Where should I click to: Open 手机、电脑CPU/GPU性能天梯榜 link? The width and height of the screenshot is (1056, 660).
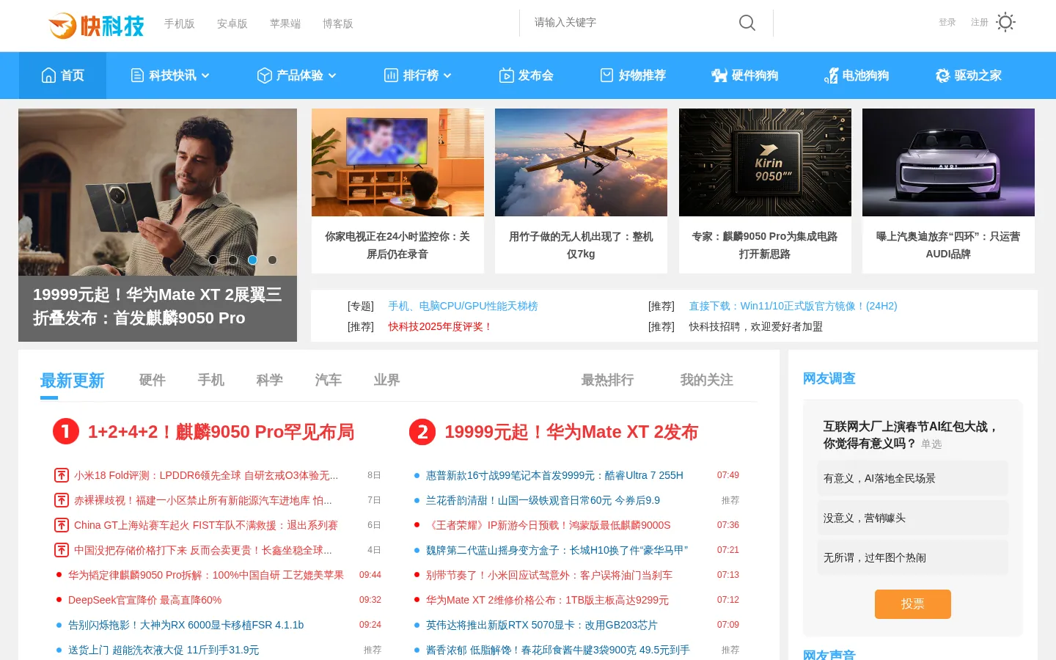(463, 306)
